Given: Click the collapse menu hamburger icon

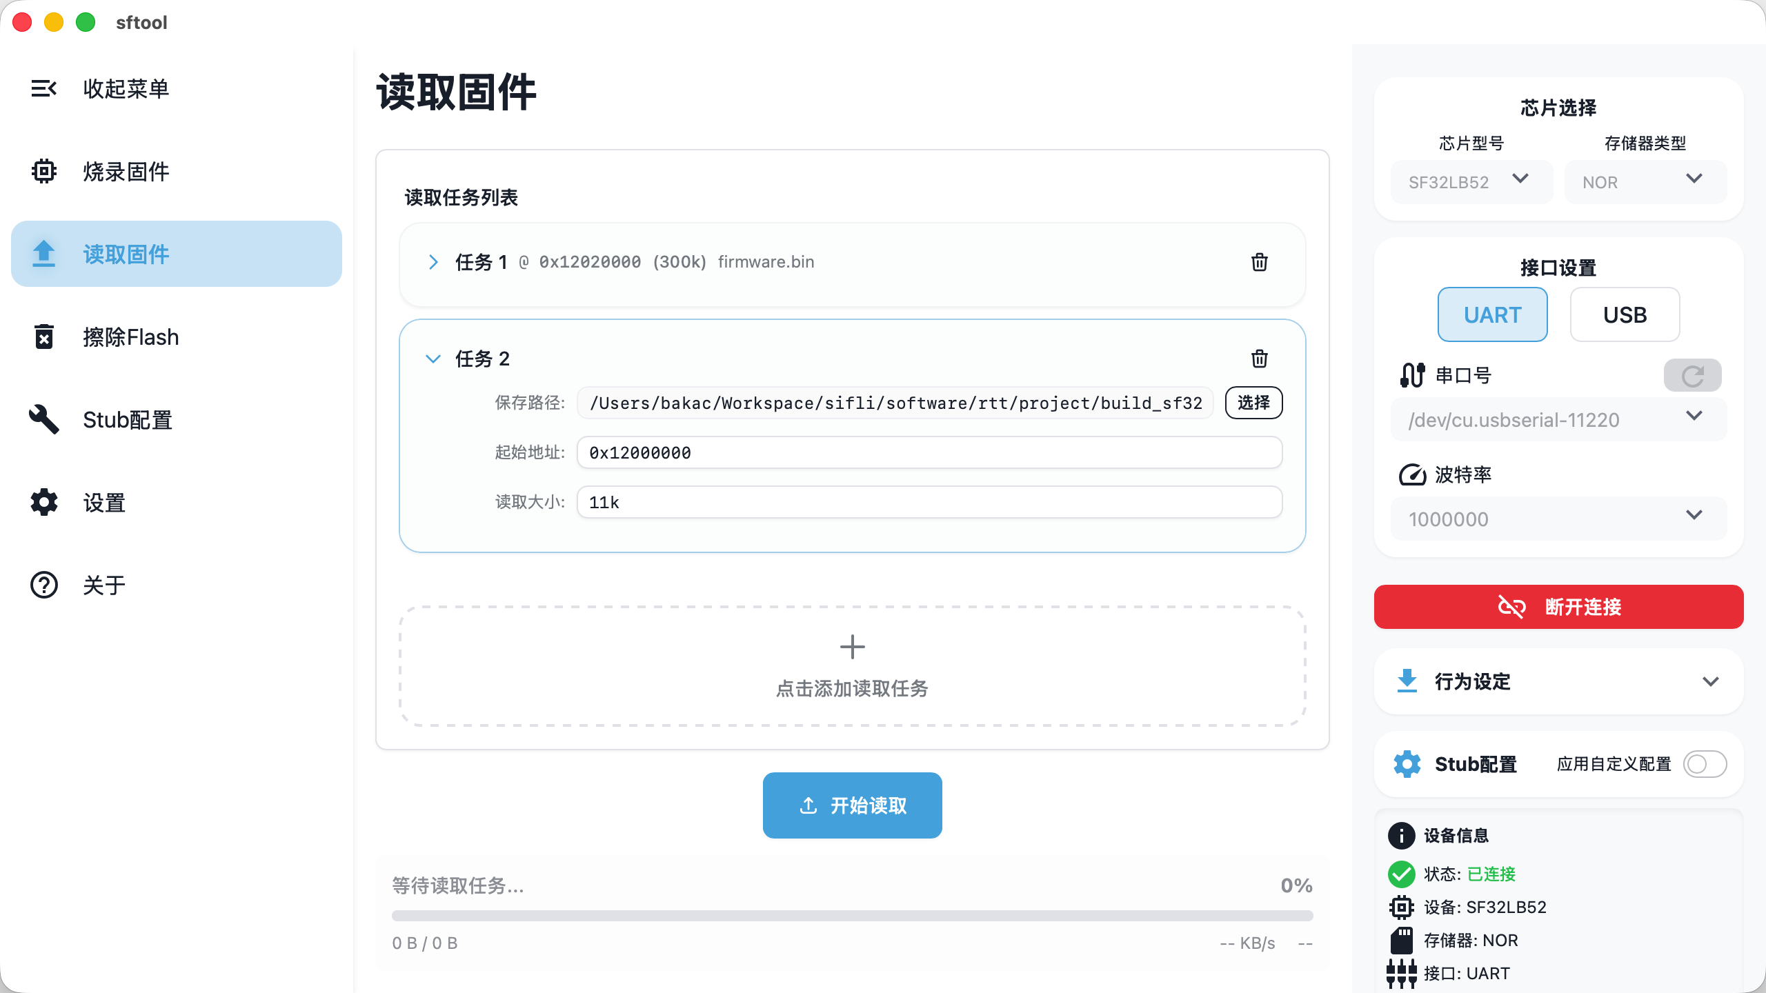Looking at the screenshot, I should tap(43, 88).
